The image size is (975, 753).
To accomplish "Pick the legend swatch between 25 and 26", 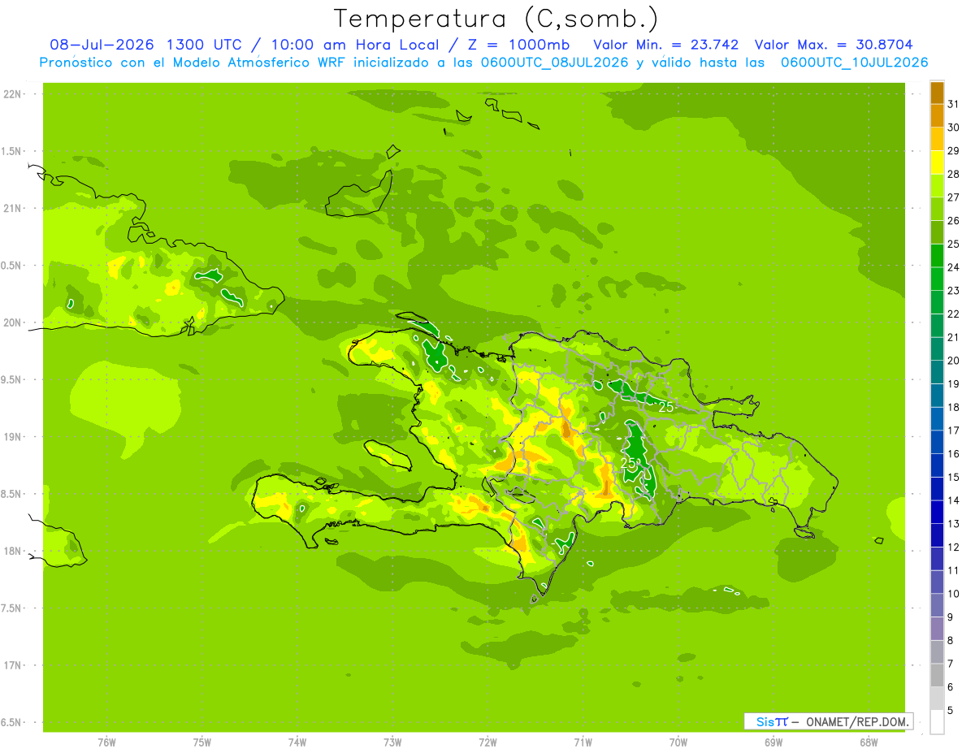I will point(937,232).
